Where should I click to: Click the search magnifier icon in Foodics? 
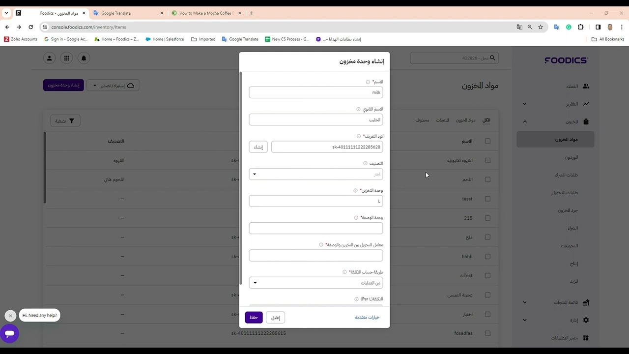click(x=493, y=58)
